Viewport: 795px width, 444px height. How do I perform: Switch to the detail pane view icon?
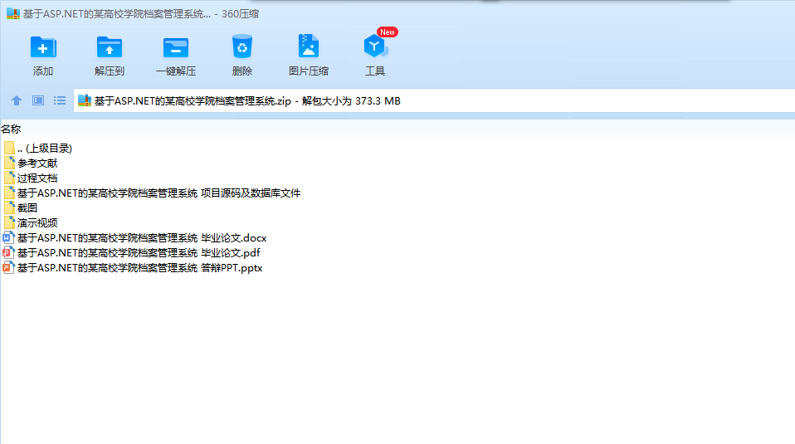[x=38, y=100]
